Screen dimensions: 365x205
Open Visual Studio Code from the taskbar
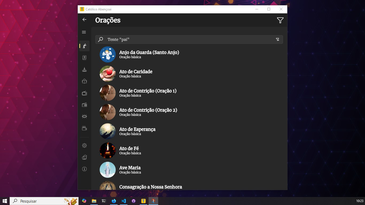point(124,201)
